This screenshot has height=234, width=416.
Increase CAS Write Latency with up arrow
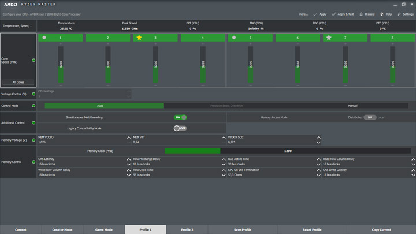coord(413,170)
